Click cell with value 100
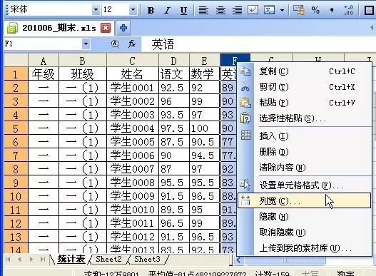 205,128
